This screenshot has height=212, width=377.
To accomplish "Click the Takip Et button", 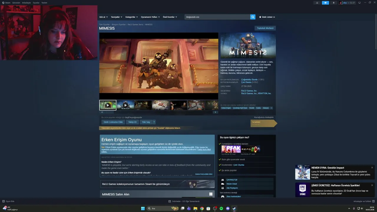I will point(132,122).
